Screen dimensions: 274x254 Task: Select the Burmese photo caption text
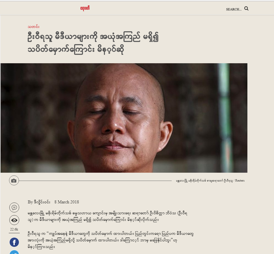click(204, 181)
